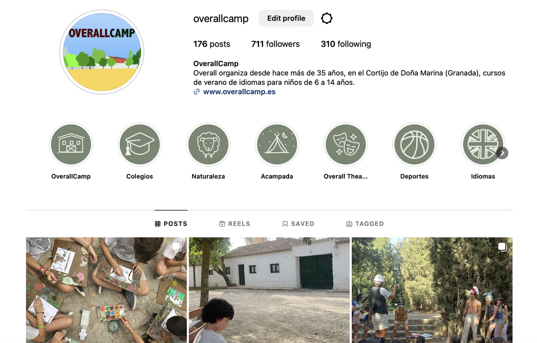Open the children painting post thumbnail
537x343 pixels.
coord(106,290)
